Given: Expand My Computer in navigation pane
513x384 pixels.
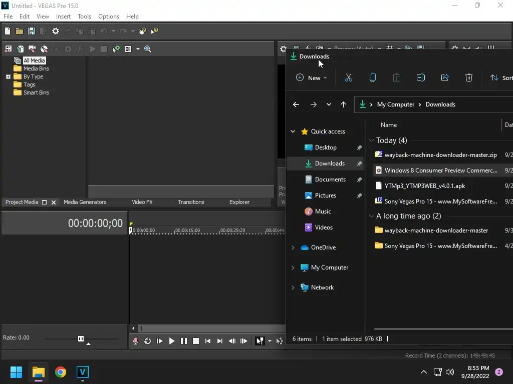Looking at the screenshot, I should click(293, 267).
